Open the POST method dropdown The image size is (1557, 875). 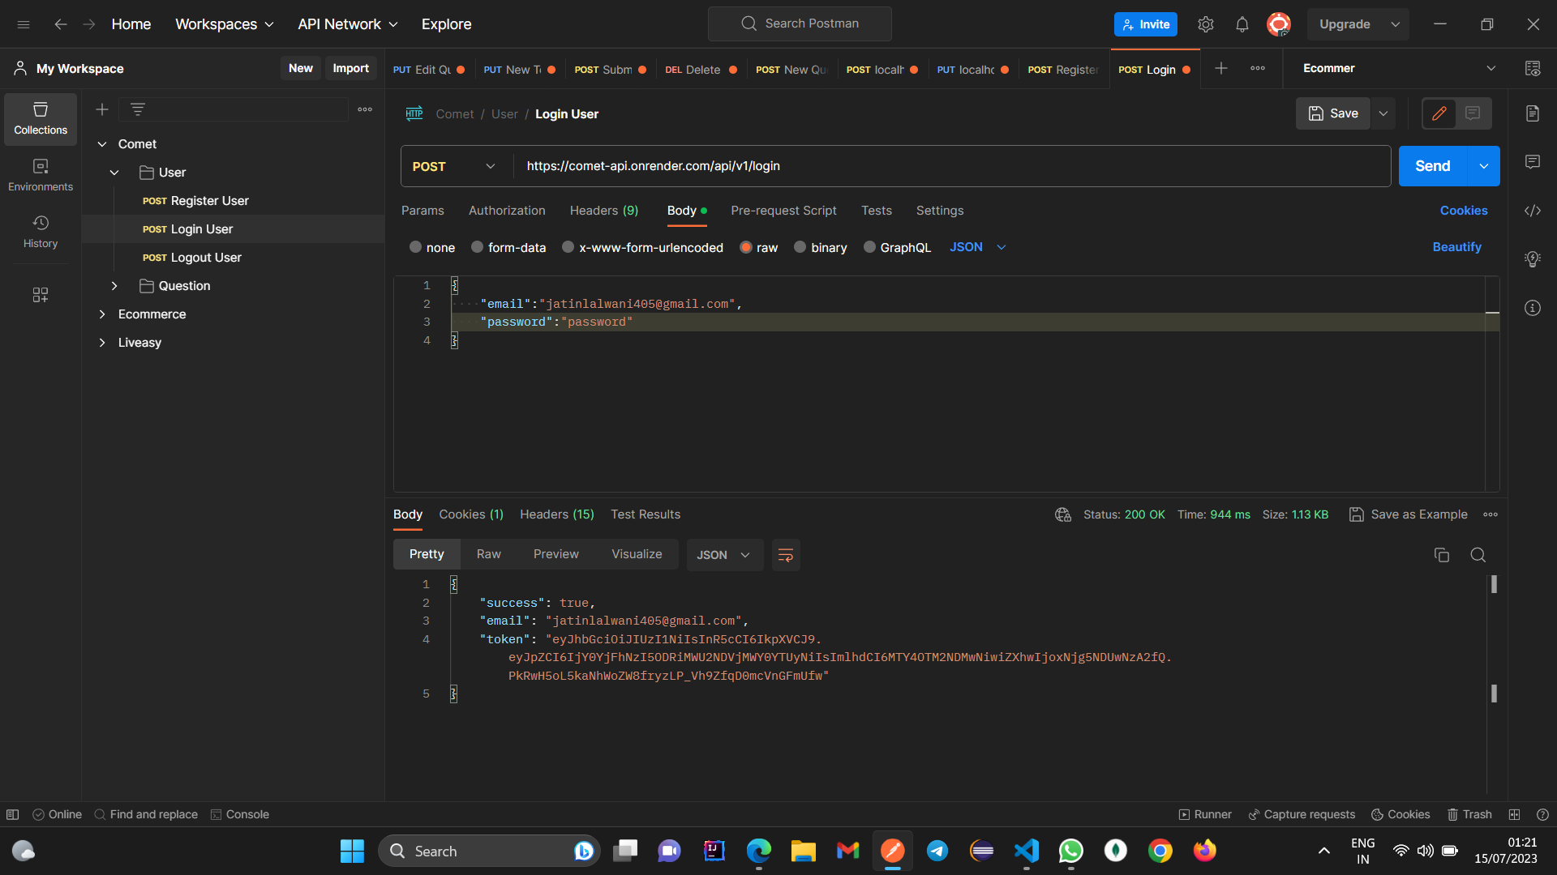coord(453,166)
